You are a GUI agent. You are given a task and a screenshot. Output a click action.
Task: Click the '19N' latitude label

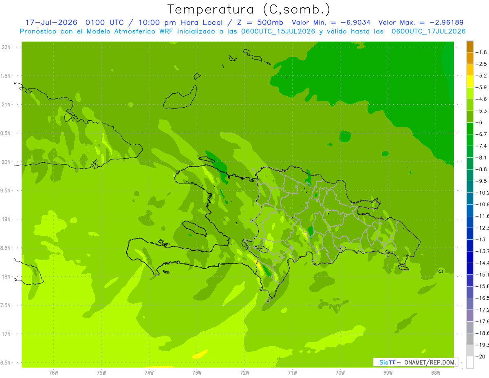tap(7, 219)
